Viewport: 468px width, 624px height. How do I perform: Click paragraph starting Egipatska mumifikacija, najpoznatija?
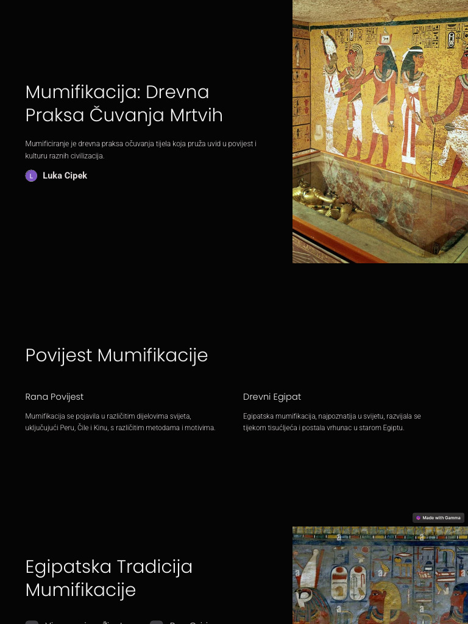(x=331, y=422)
